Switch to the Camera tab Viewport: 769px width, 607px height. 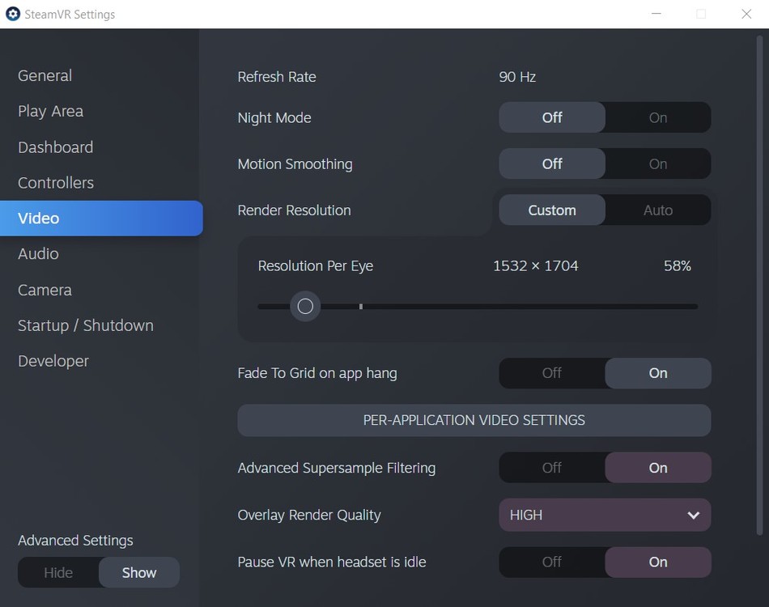click(x=45, y=290)
